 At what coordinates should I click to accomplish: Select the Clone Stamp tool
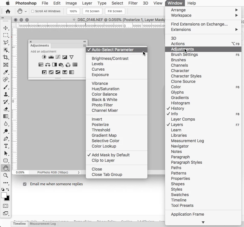click(6, 94)
